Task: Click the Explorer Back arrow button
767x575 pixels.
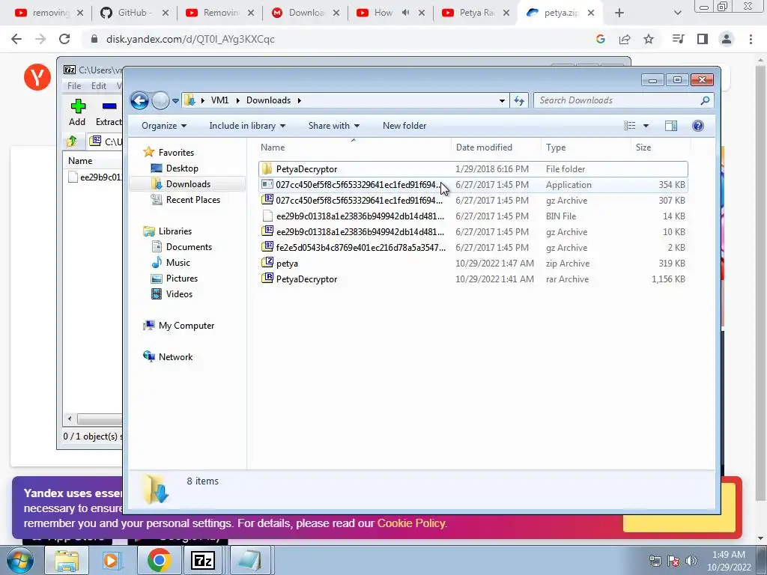Action: click(x=139, y=101)
